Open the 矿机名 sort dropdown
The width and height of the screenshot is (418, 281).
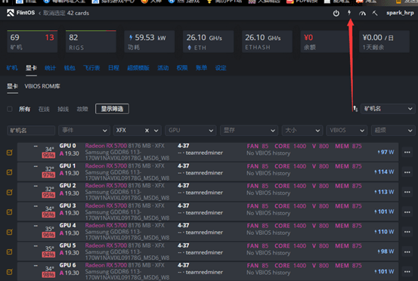pyautogui.click(x=388, y=109)
